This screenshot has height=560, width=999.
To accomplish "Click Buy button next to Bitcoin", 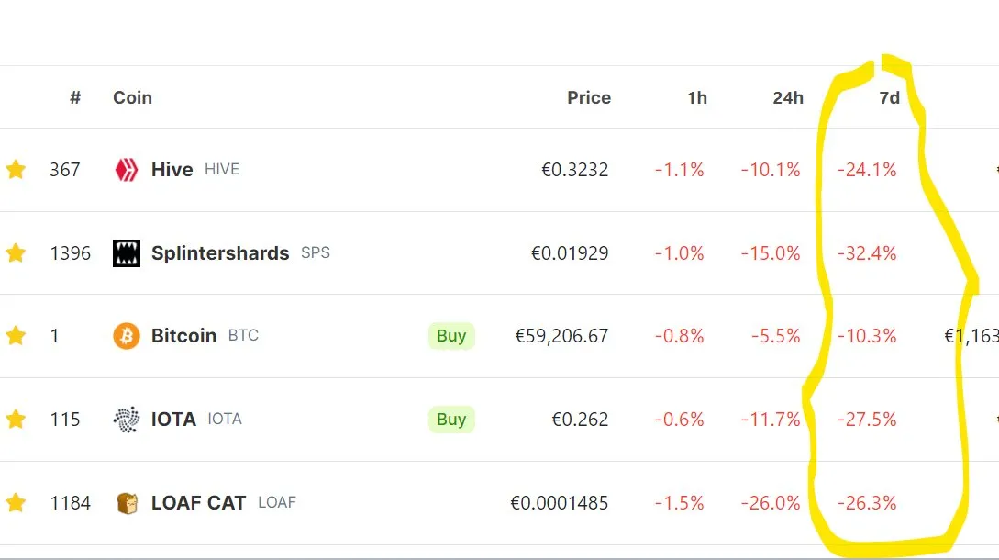I will coord(451,335).
